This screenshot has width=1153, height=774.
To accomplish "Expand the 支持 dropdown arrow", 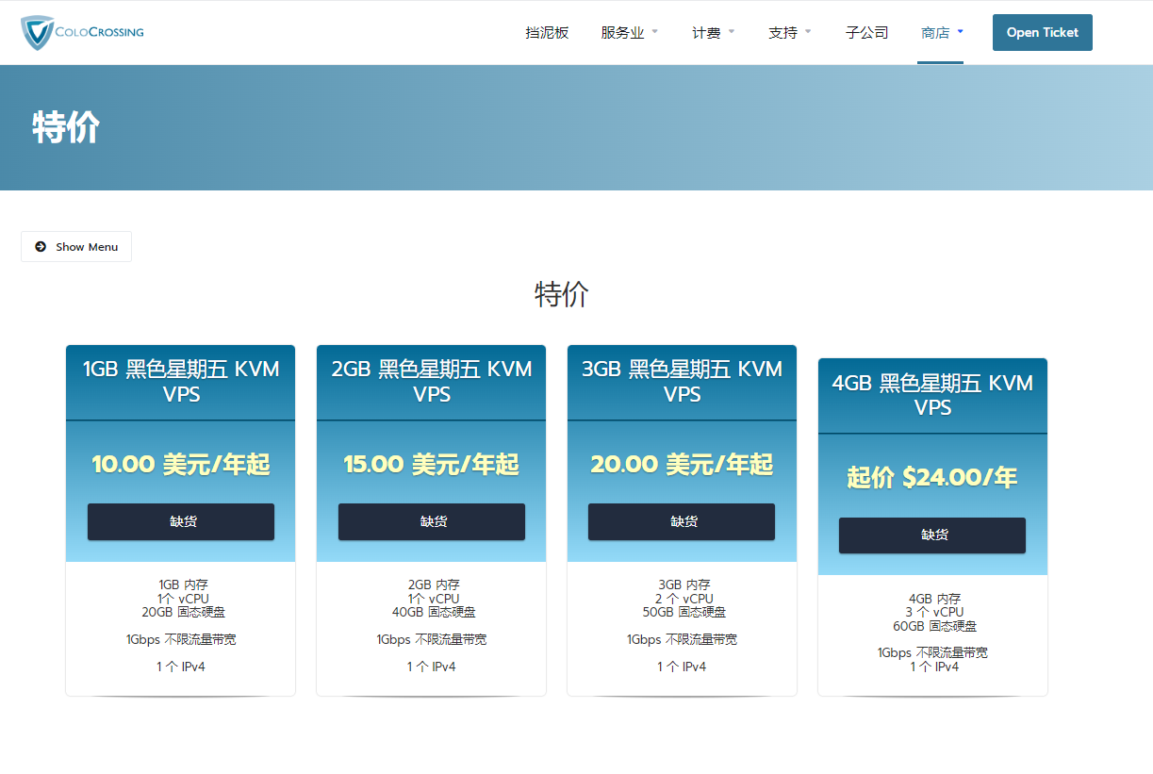I will click(808, 32).
